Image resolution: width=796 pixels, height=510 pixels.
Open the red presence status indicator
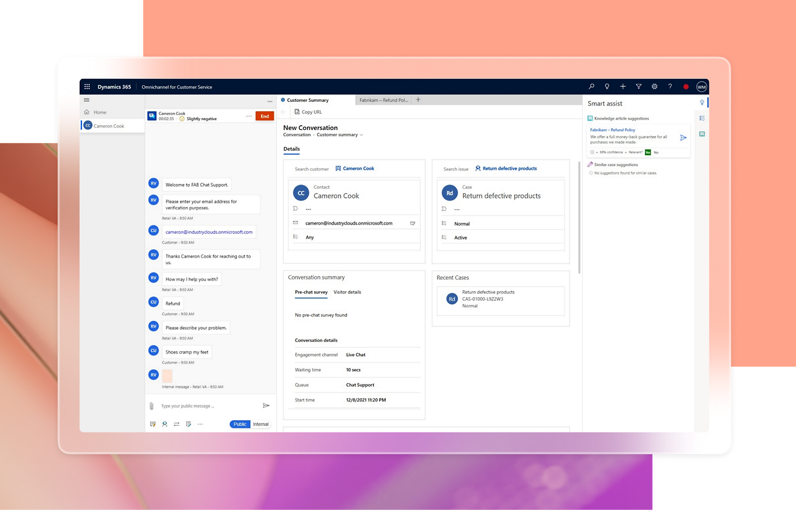pos(686,86)
